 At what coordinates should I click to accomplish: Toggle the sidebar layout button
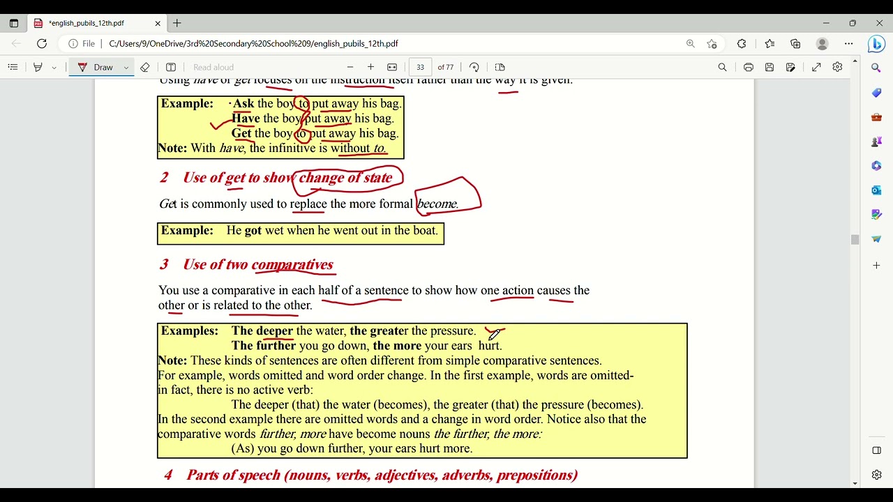click(876, 450)
